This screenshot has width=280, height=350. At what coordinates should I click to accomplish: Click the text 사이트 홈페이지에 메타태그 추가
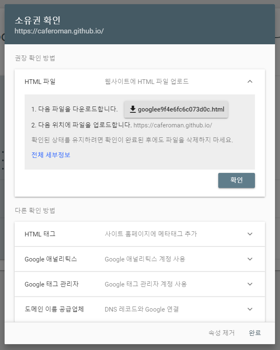coord(151,234)
